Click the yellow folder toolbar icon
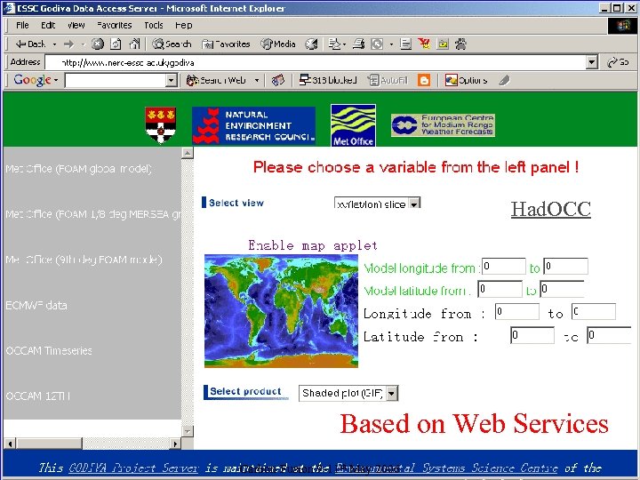Viewport: 640px width, 480px height. [x=443, y=44]
